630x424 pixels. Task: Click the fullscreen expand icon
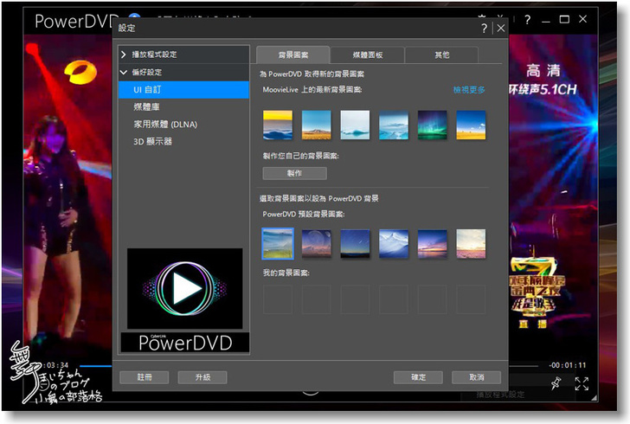click(x=582, y=382)
